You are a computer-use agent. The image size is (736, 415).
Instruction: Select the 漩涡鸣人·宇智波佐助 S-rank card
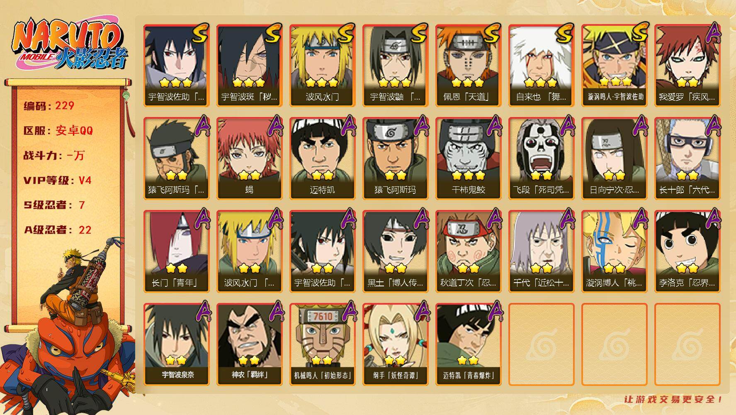click(x=614, y=65)
